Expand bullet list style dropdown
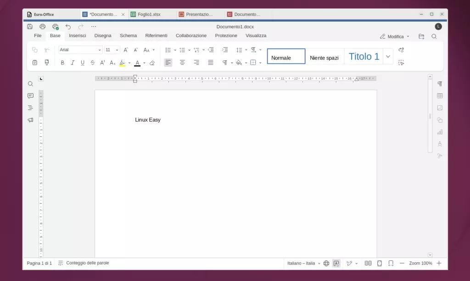470x281 pixels. 175,50
